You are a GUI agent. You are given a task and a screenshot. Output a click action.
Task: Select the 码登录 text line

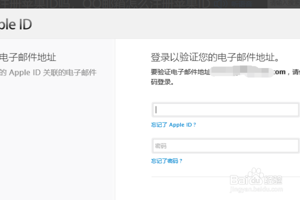[162, 82]
